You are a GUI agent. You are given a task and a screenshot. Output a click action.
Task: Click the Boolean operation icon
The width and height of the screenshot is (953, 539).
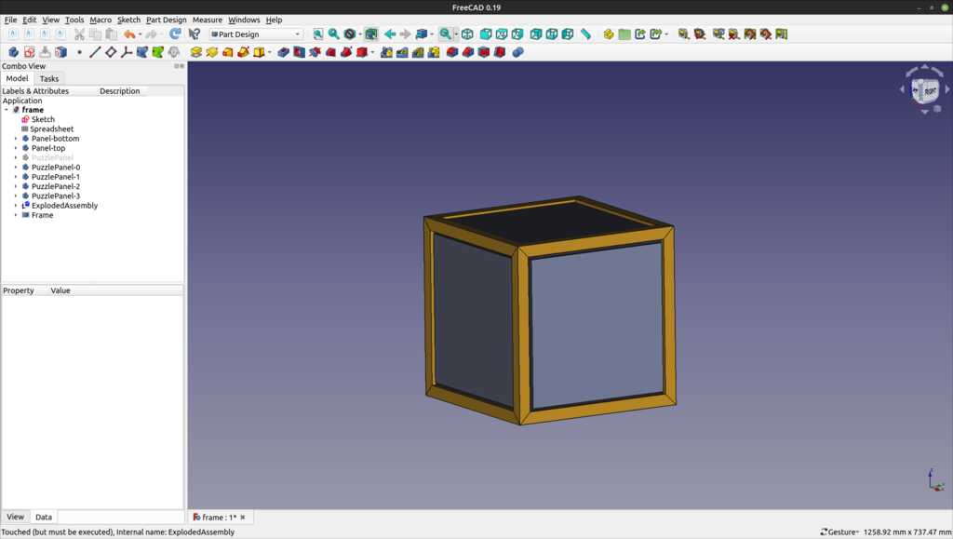(x=517, y=52)
